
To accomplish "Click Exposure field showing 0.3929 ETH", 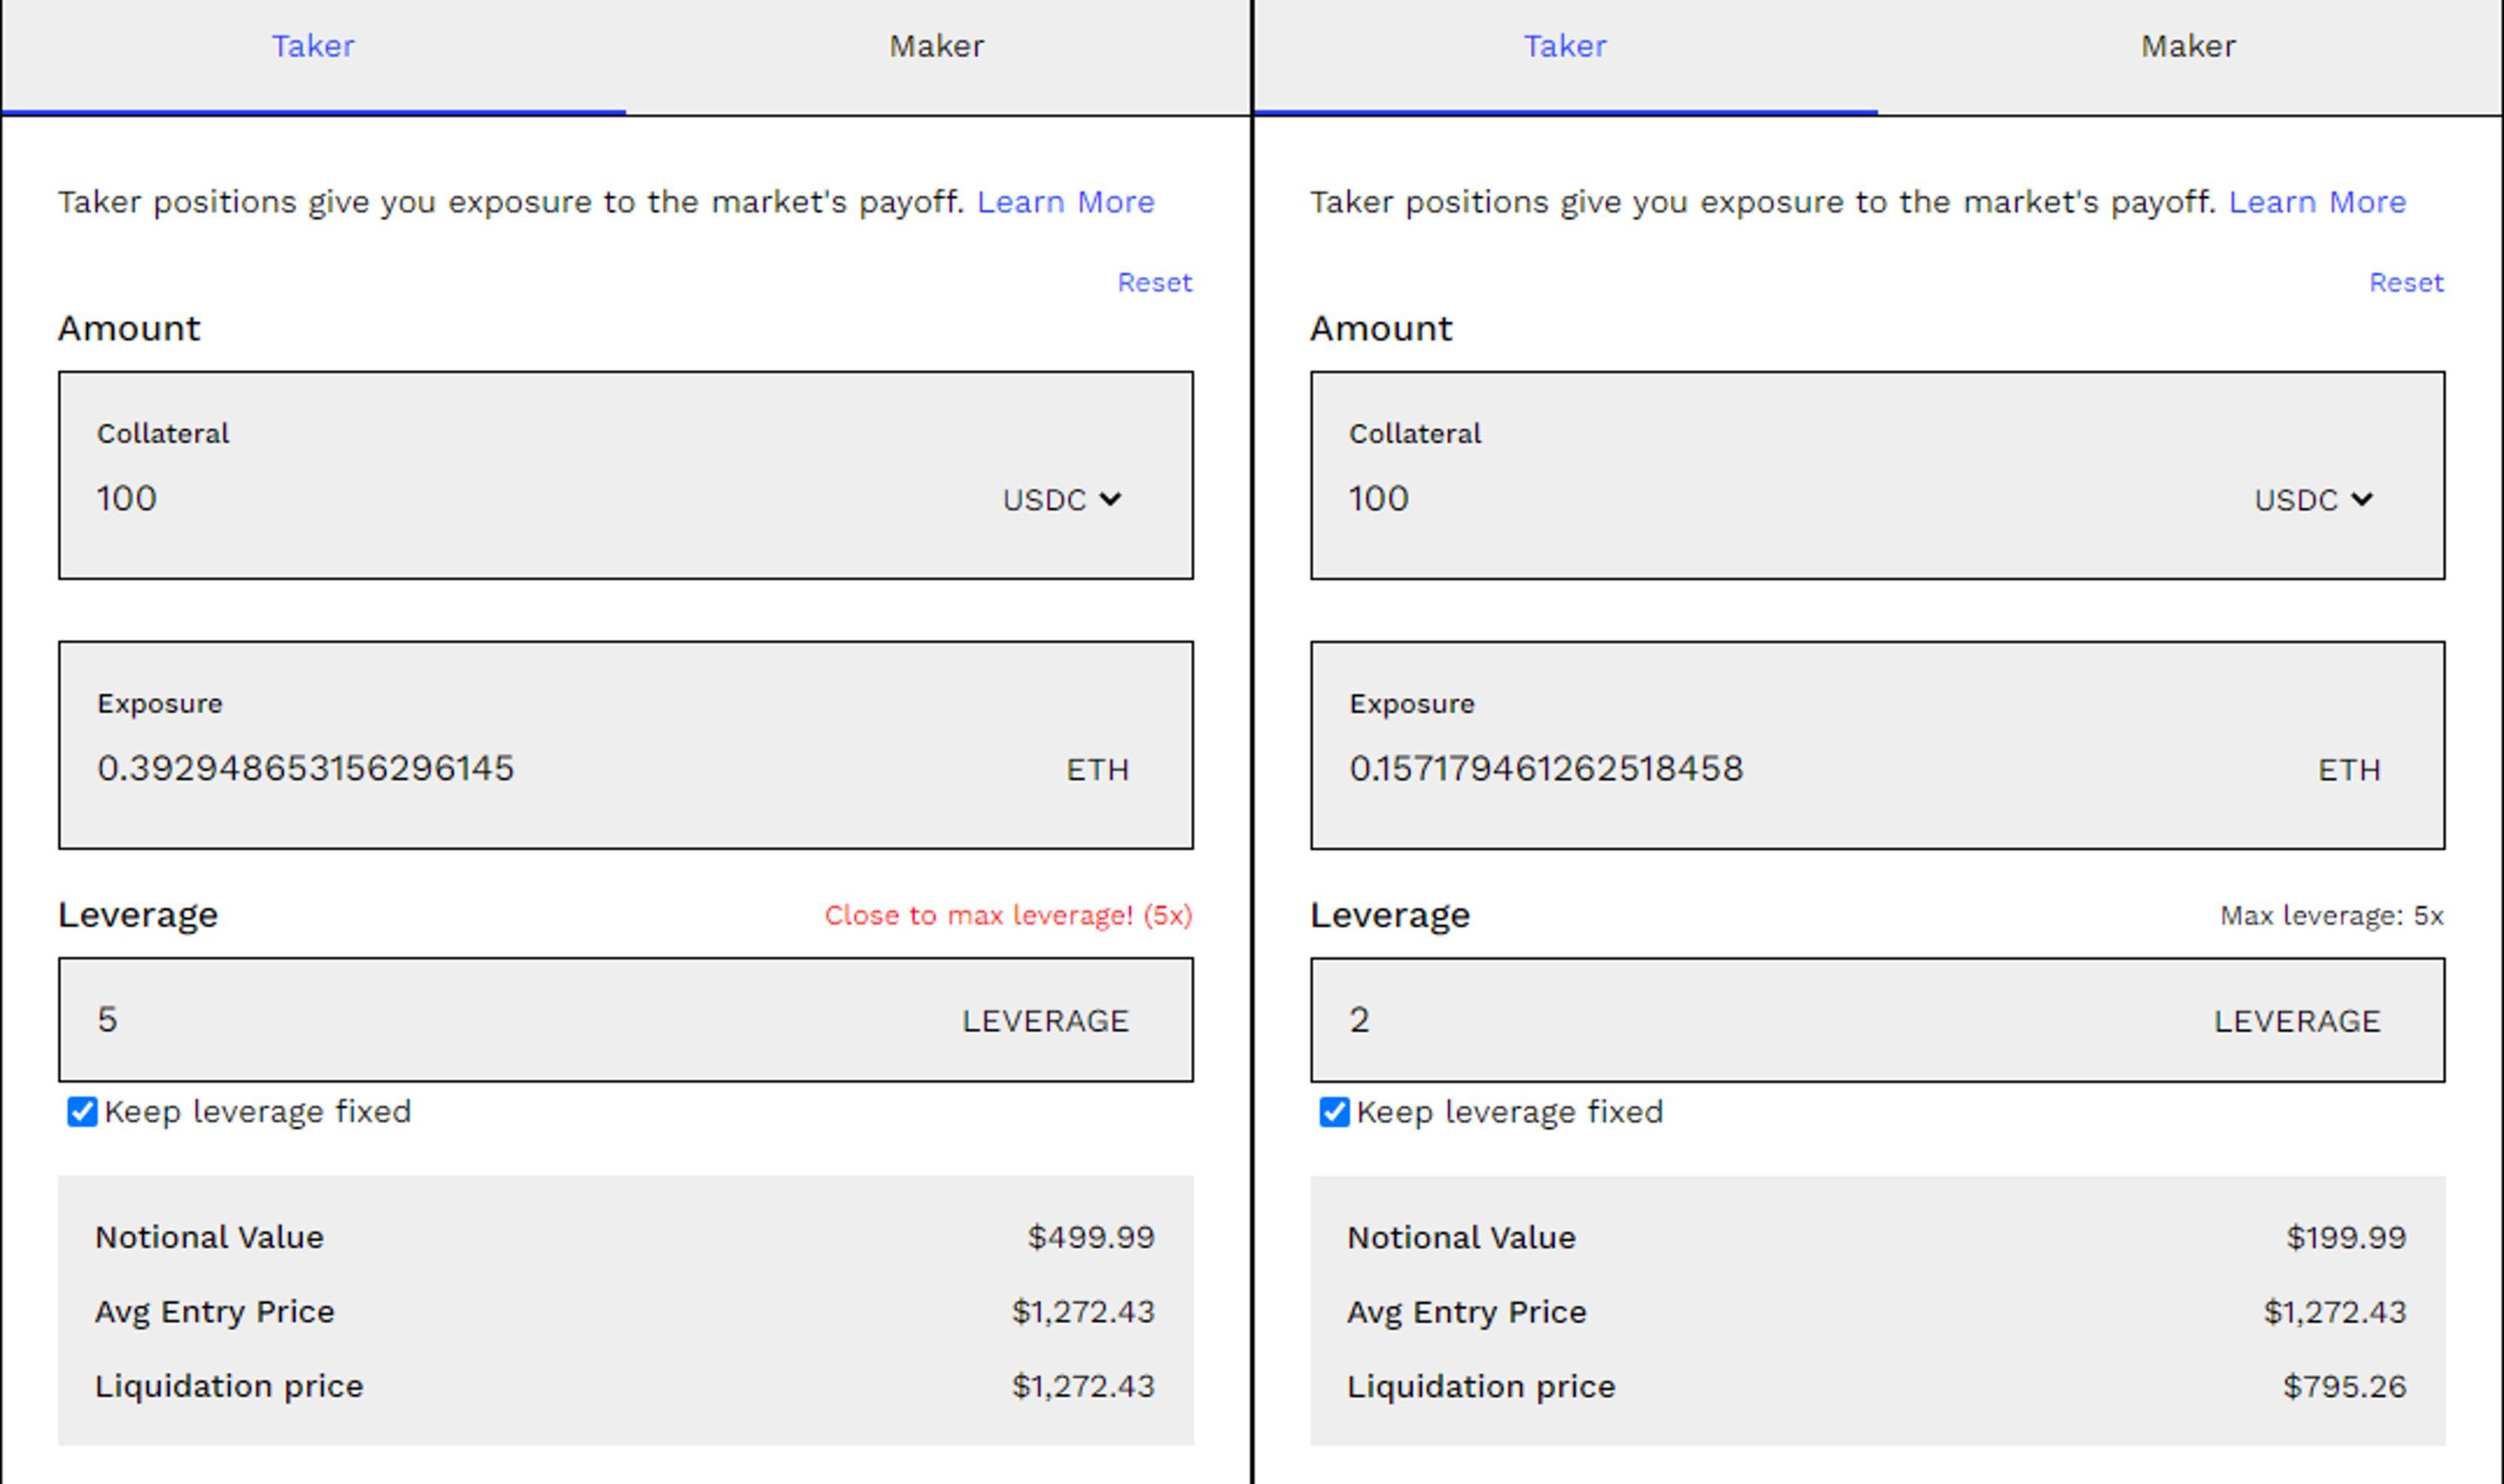I will coord(500,768).
